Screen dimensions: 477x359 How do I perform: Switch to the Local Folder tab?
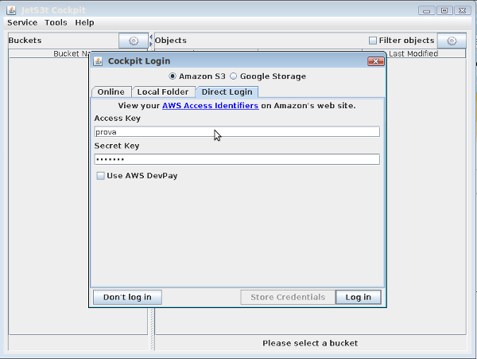click(x=163, y=92)
